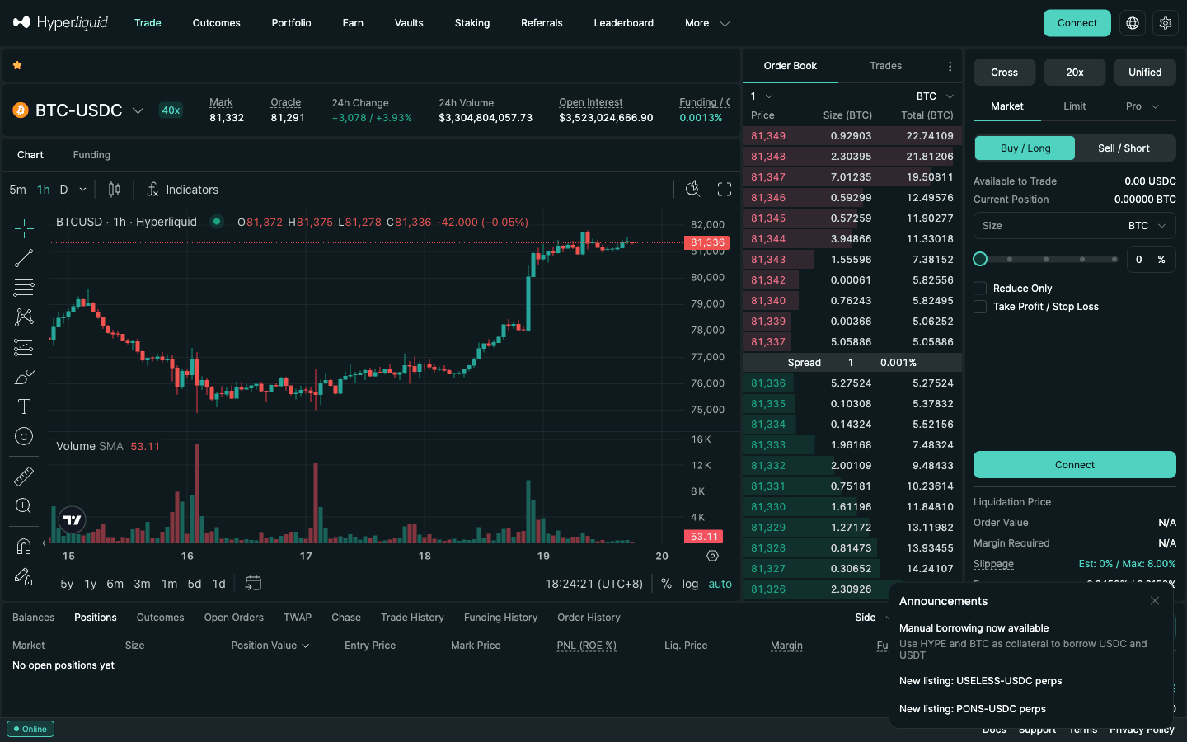
Task: Select the Fibonacci retracement lines tool
Action: 24,288
